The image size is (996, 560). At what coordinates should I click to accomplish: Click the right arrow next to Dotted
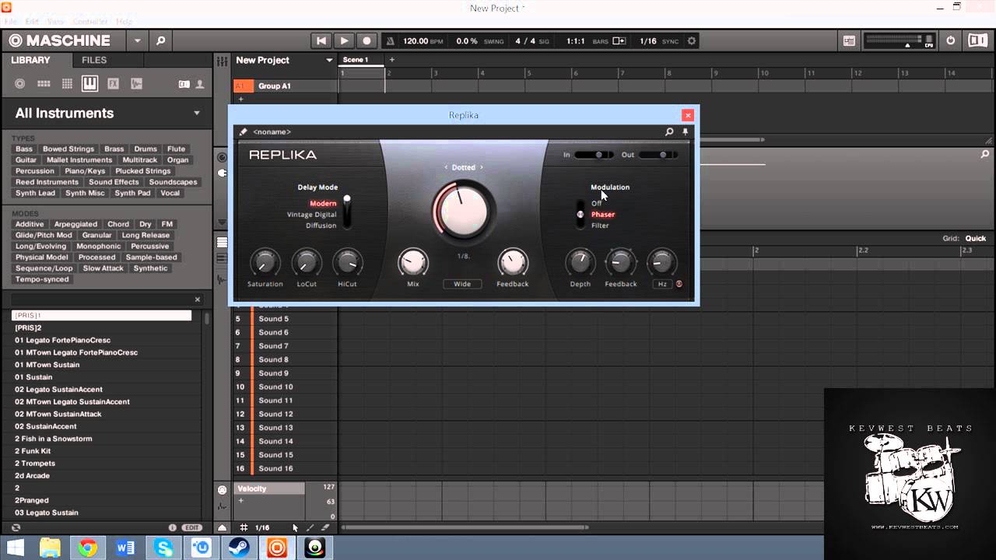coord(481,167)
